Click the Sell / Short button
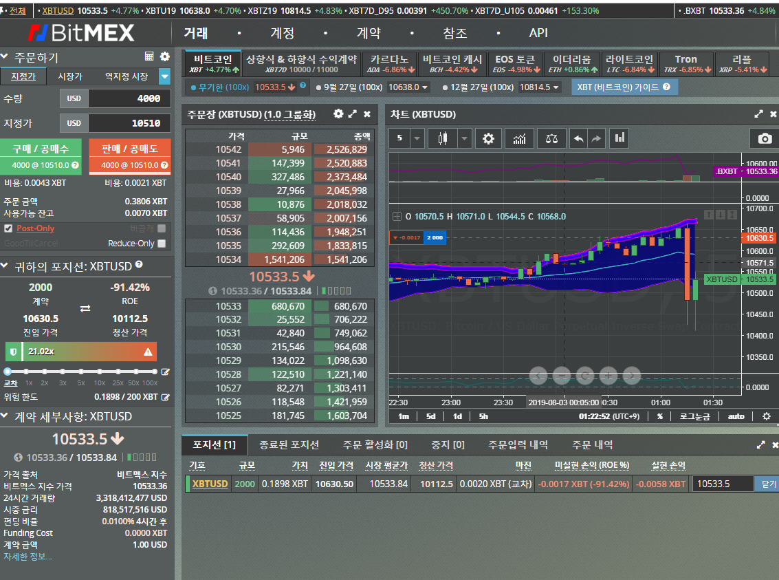Screen dimensions: 779x580 (130, 157)
